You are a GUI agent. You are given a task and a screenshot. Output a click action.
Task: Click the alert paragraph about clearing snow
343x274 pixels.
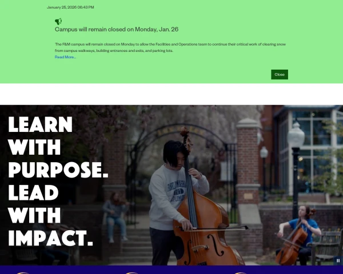point(170,47)
